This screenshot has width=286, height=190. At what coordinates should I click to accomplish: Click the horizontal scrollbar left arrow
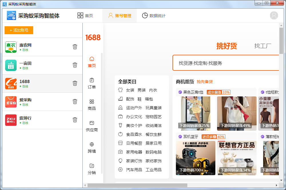tap(85, 185)
